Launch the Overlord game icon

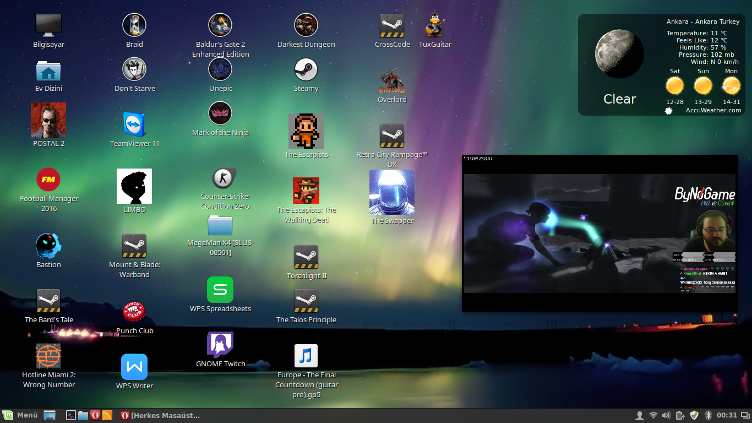click(x=392, y=80)
